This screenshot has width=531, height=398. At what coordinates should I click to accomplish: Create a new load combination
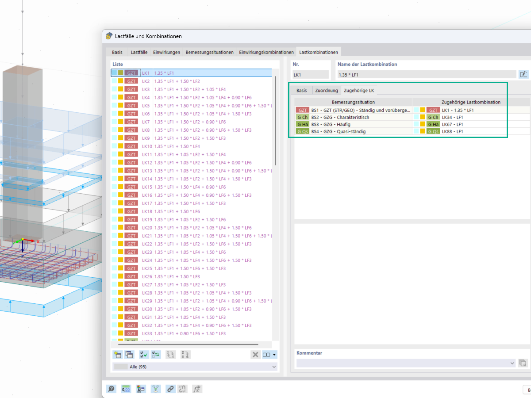[118, 354]
